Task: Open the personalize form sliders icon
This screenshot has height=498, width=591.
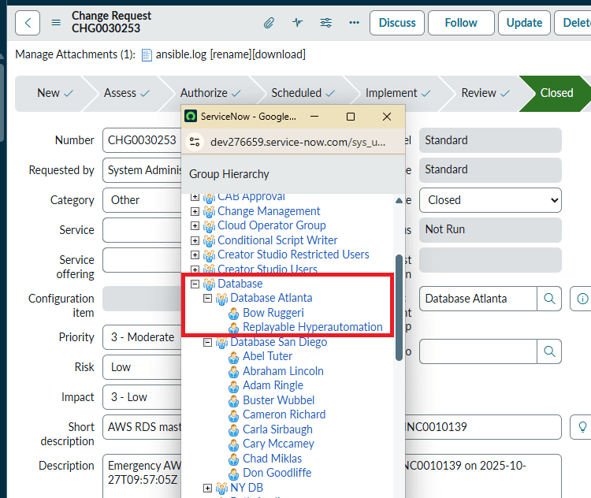Action: [326, 23]
